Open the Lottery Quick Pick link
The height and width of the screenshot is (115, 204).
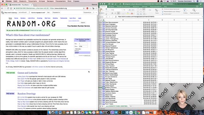[x=23, y=77]
